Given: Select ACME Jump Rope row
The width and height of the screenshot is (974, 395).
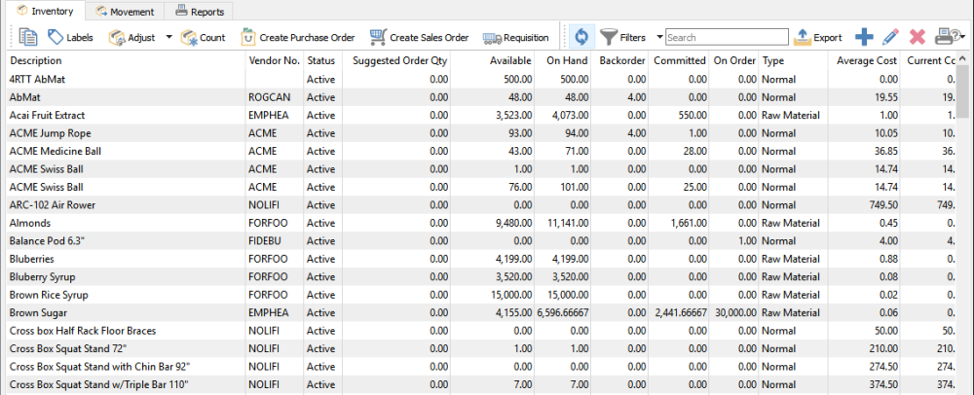Looking at the screenshot, I should (x=481, y=133).
